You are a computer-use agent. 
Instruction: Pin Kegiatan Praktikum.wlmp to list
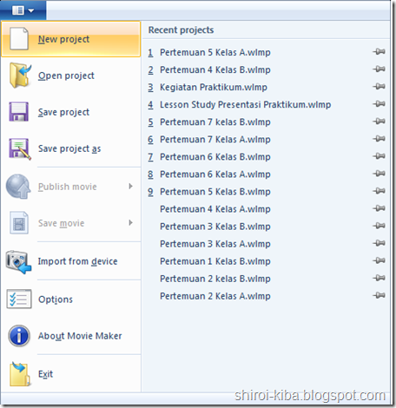tap(379, 87)
